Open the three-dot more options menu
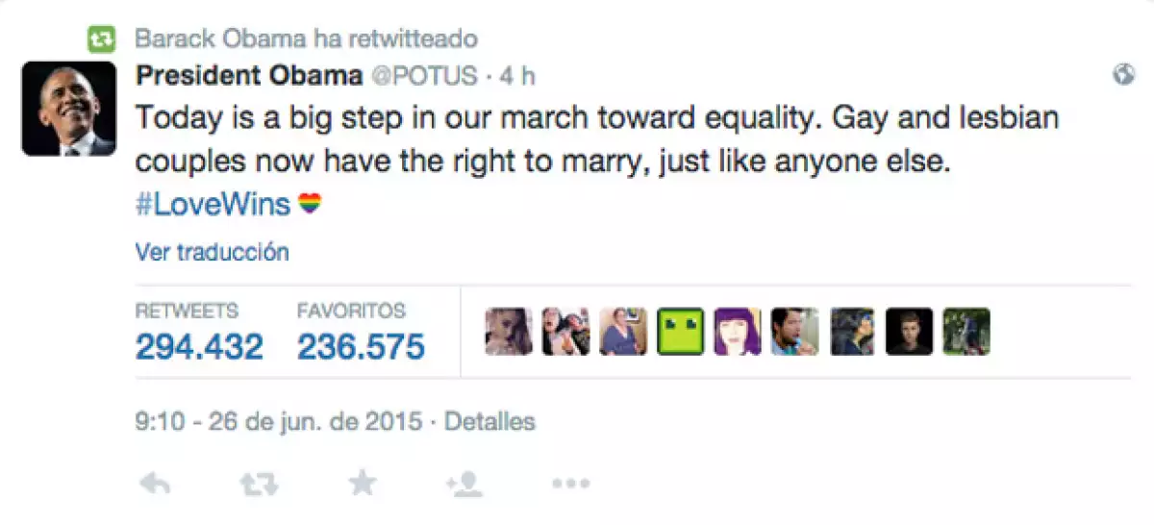 tap(570, 484)
